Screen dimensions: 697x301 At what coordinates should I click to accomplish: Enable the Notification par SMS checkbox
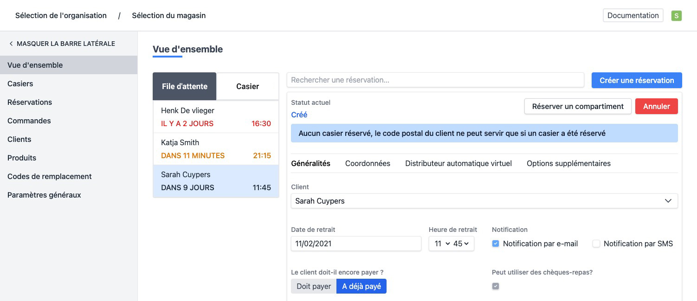(x=596, y=243)
